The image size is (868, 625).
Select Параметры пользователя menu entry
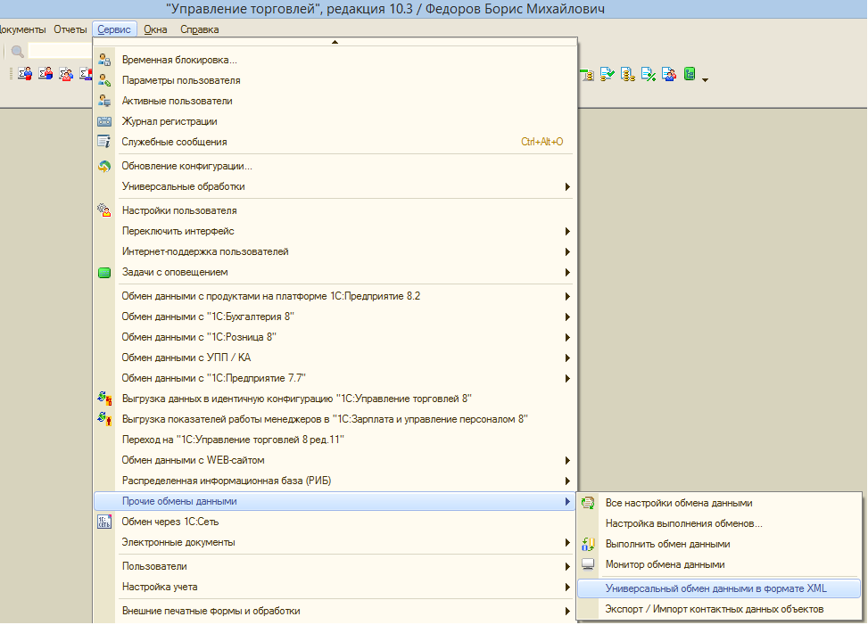click(x=335, y=80)
